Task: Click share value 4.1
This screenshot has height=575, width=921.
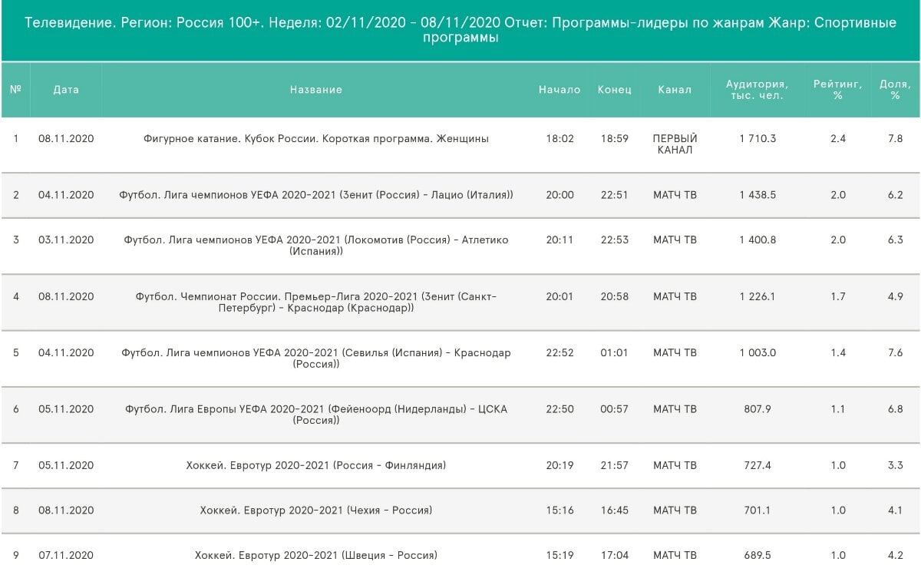Action: (896, 511)
